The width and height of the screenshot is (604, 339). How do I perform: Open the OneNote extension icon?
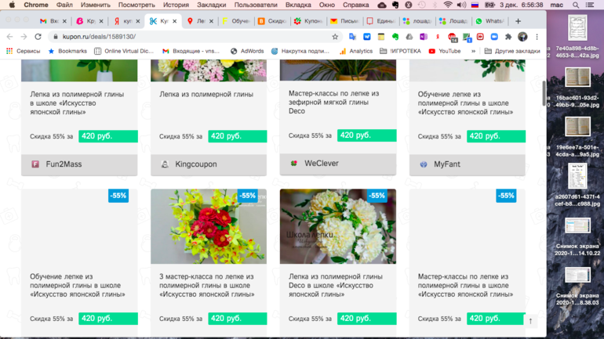point(424,37)
